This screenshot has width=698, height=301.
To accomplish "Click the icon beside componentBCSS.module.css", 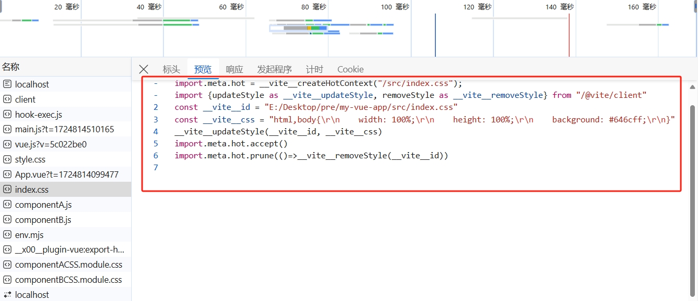I will point(7,280).
